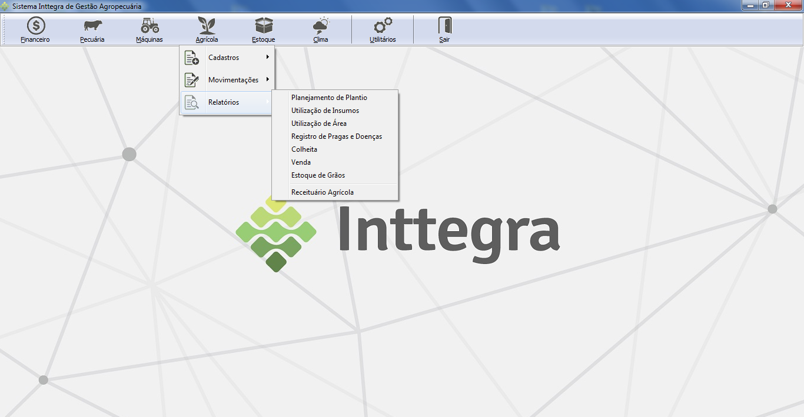This screenshot has width=804, height=417.
Task: Click the Clima label text
Action: click(x=321, y=40)
